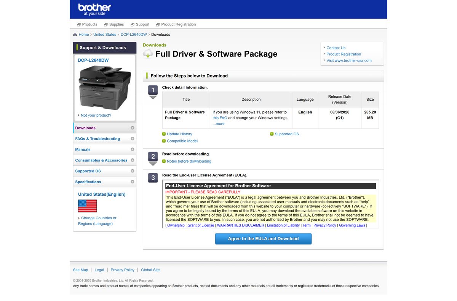Jump to EULA Privacy Policy section
457x301 pixels.
point(325,225)
